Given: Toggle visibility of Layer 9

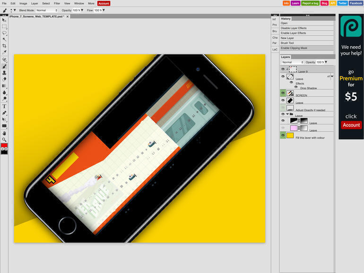Looking at the screenshot, I should pos(283,69).
